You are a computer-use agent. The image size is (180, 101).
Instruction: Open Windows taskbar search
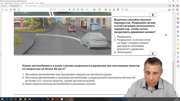point(7,99)
